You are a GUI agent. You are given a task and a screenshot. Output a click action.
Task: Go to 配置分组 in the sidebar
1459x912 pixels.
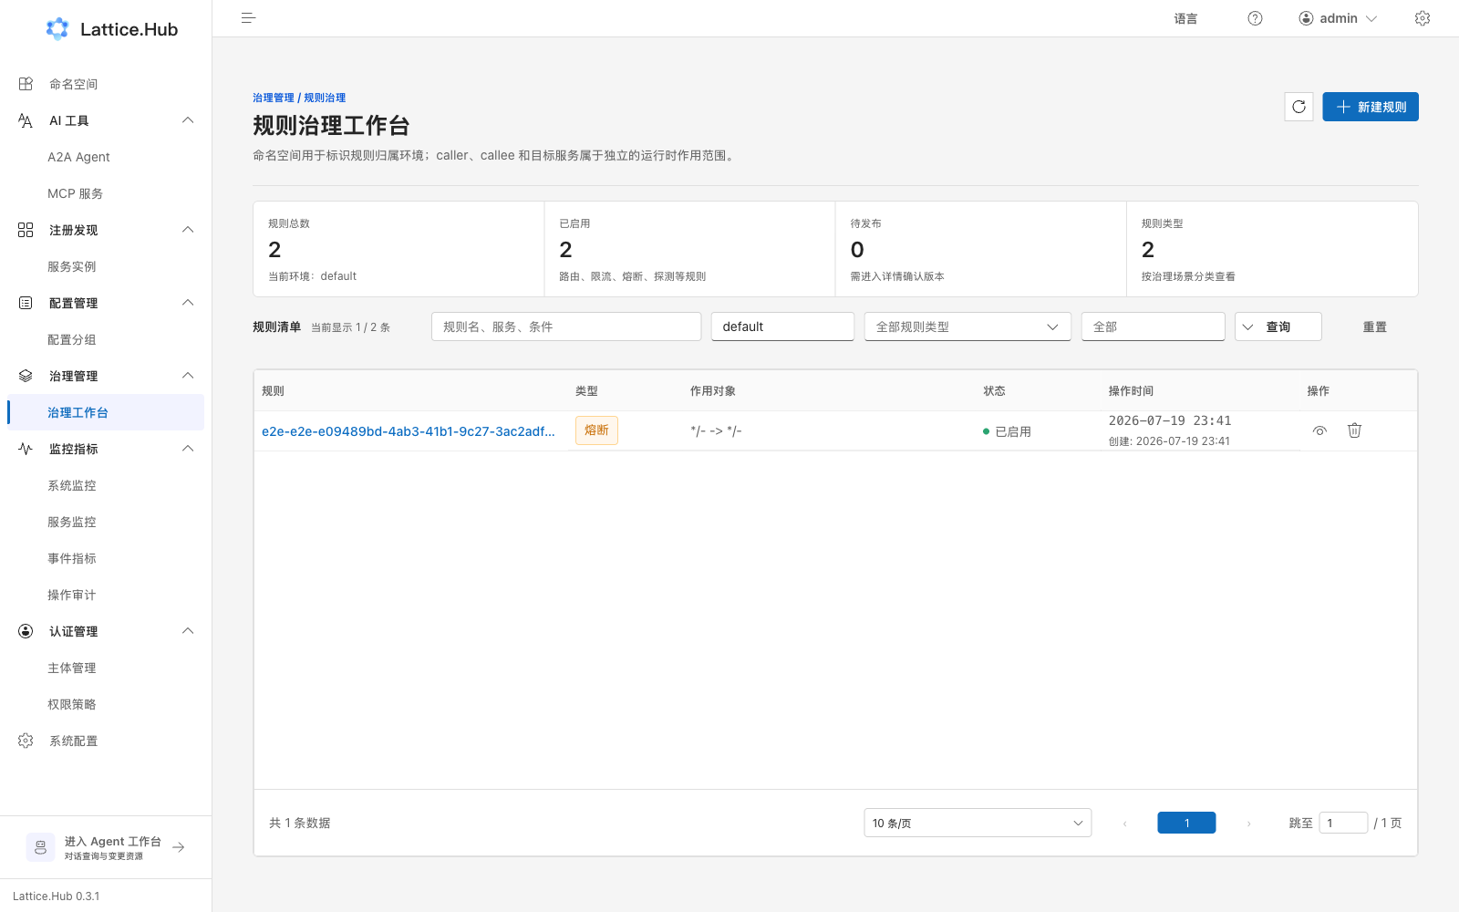point(106,339)
